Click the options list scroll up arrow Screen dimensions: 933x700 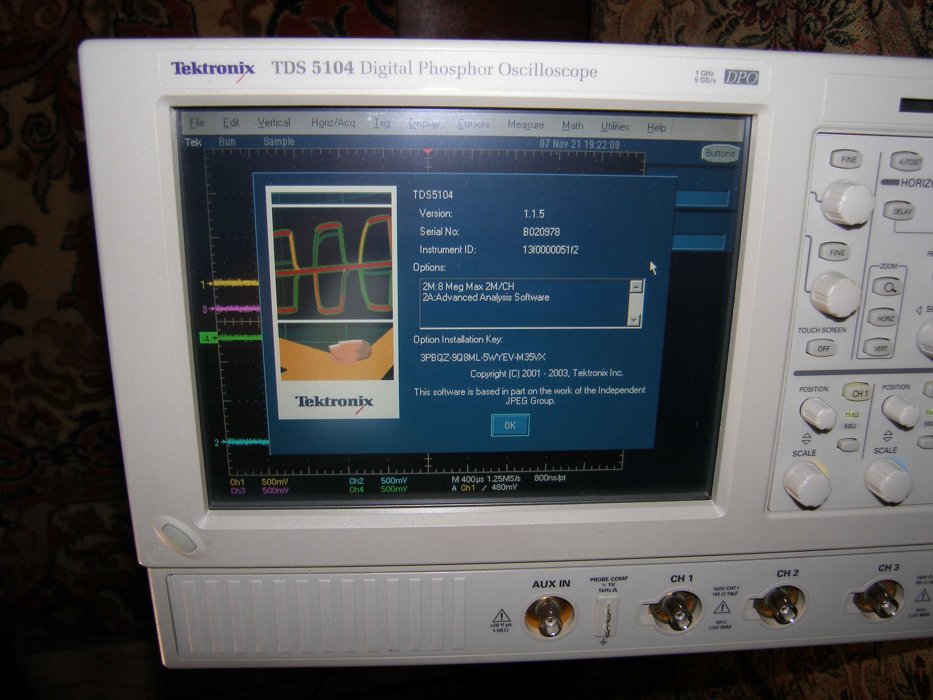point(636,287)
